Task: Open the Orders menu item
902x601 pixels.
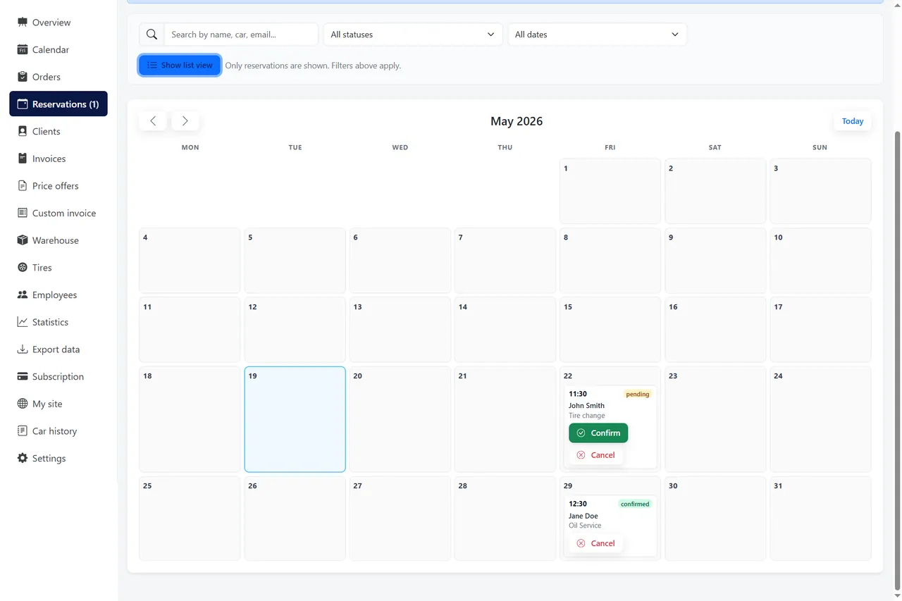Action: click(x=58, y=77)
